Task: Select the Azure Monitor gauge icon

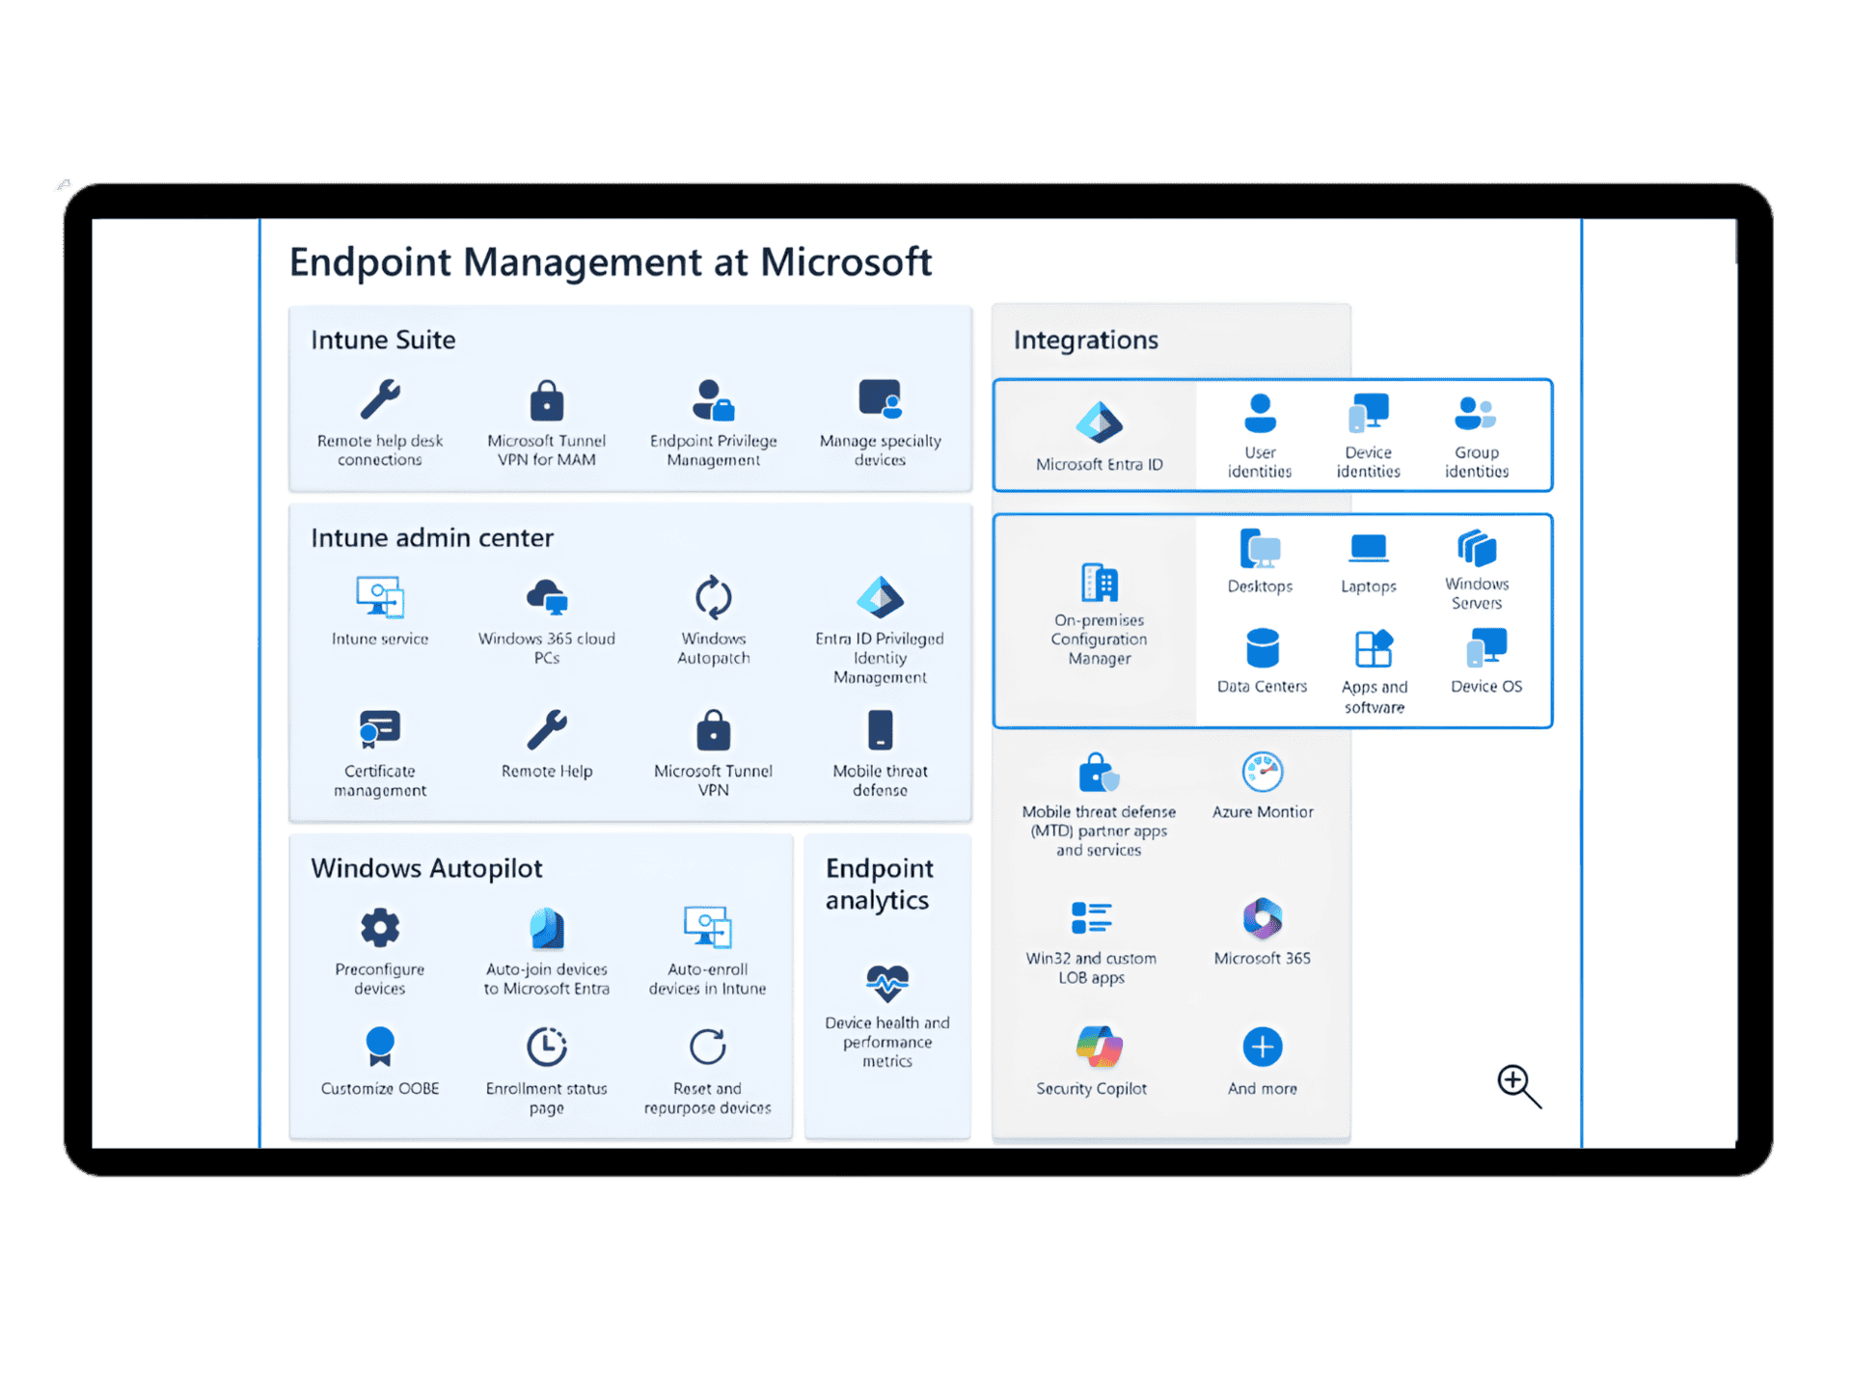Action: point(1263,772)
